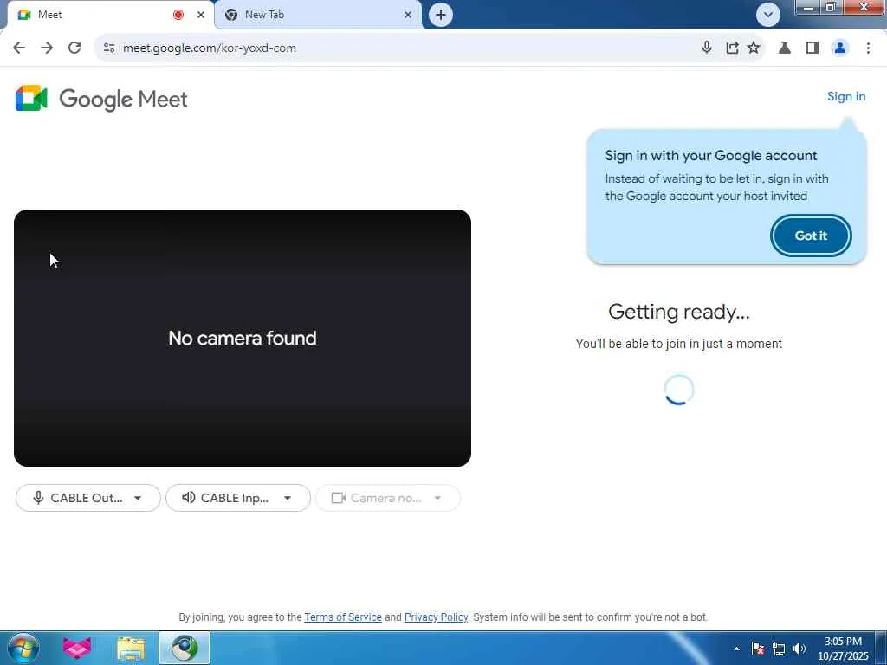Open Chrome three-dot menu
Screen dimensions: 887x665
[868, 48]
